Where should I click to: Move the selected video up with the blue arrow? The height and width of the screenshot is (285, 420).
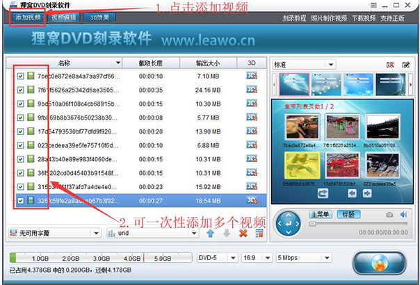[x=211, y=234]
